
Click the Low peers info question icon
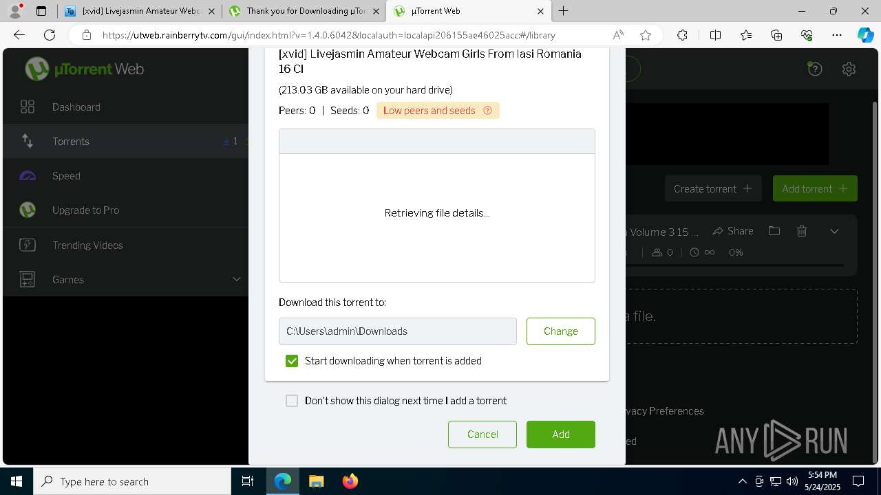488,111
